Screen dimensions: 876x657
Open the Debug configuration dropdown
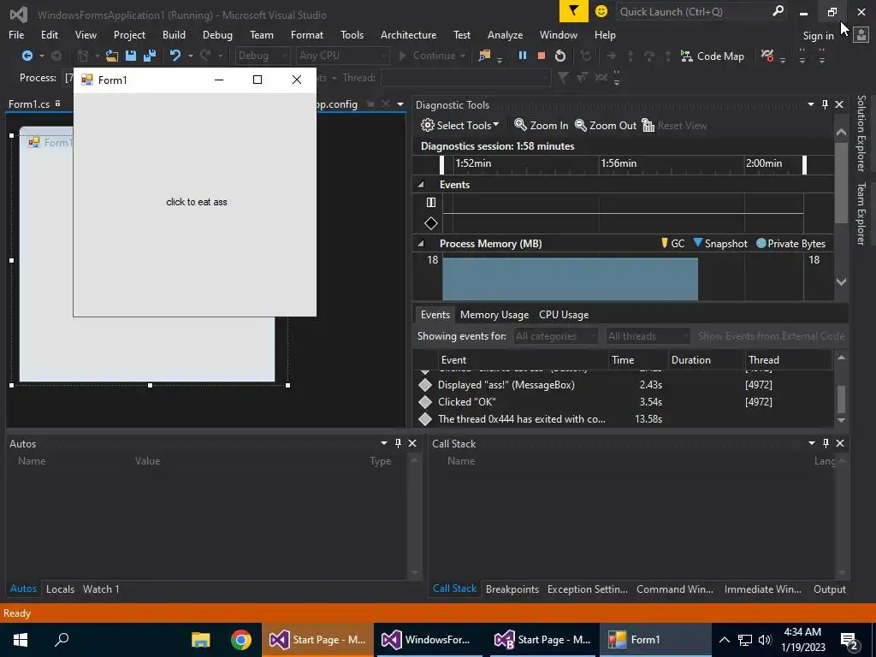click(262, 56)
